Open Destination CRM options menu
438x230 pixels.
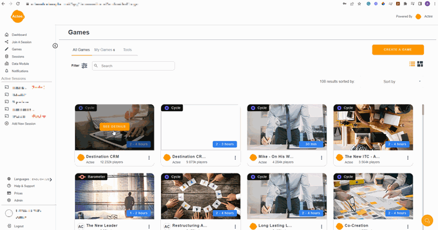pos(149,158)
